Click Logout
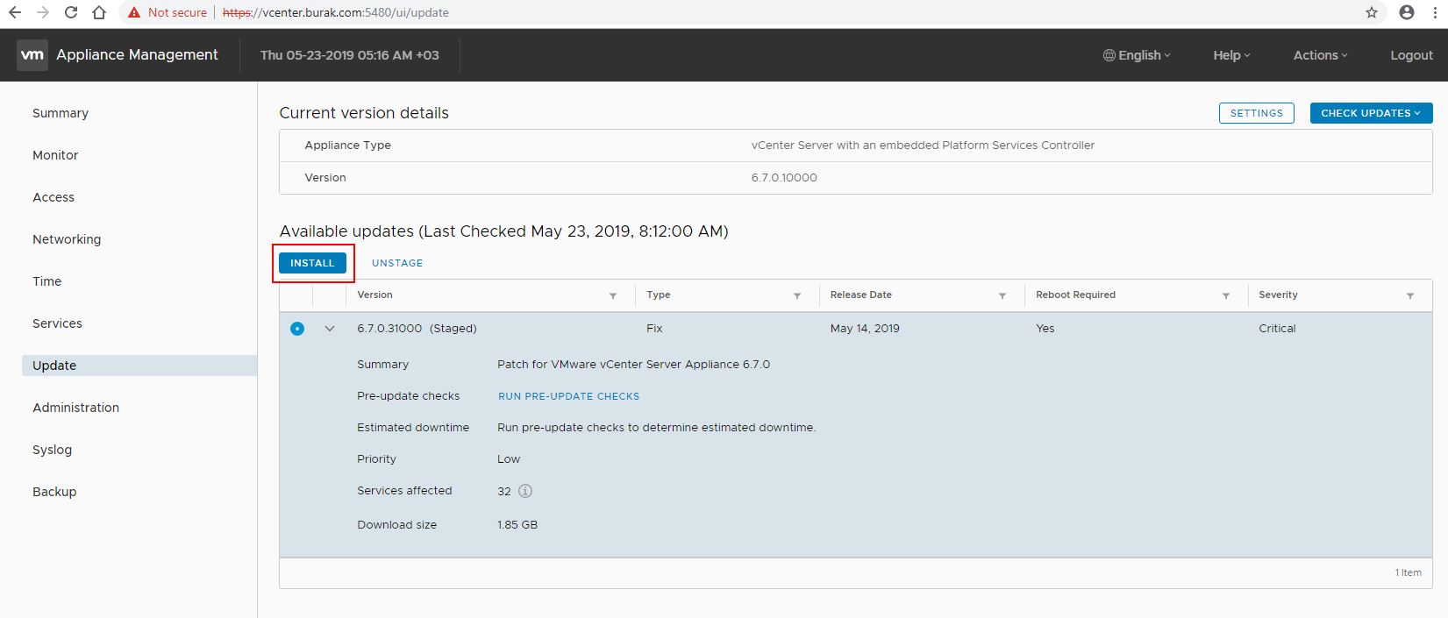This screenshot has height=618, width=1448. tap(1411, 54)
